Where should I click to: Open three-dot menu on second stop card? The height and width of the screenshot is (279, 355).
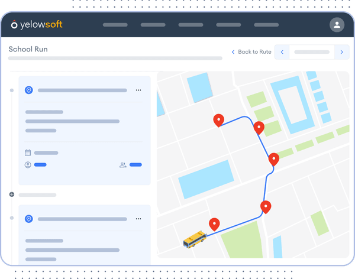138,219
